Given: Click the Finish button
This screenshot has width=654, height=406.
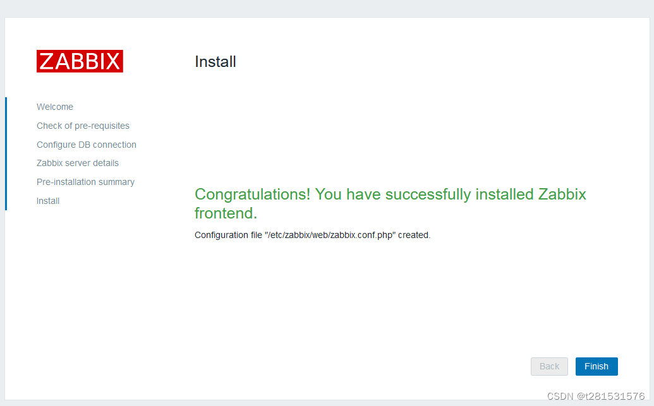Looking at the screenshot, I should (x=596, y=366).
